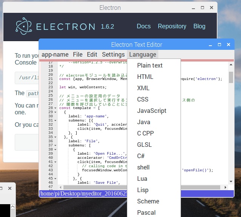The image size is (241, 217).
Task: Collapse code fold at line 45
Action: [x=55, y=179]
